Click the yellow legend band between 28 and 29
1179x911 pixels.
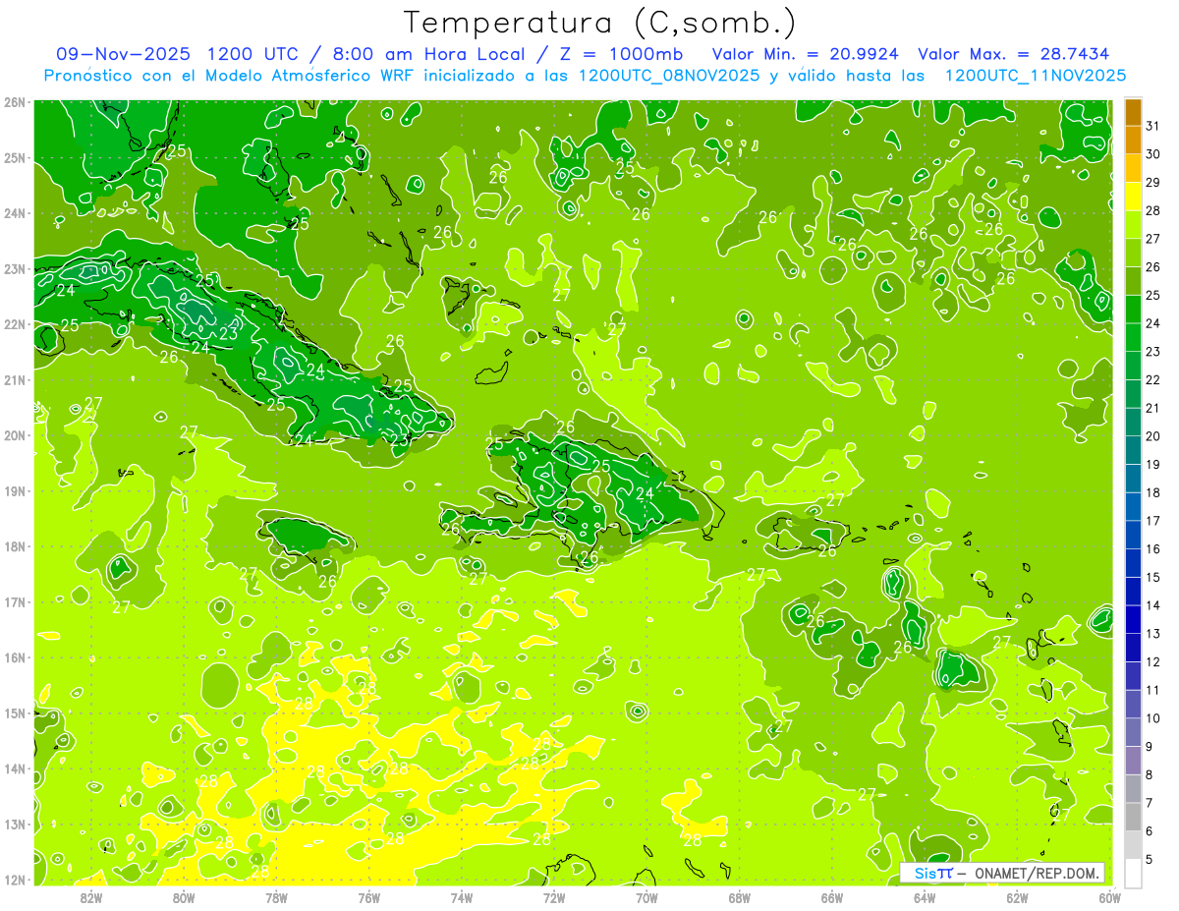(1133, 196)
